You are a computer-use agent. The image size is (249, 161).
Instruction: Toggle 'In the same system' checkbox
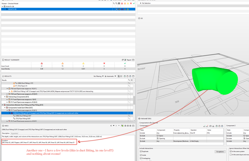(x=231, y=152)
